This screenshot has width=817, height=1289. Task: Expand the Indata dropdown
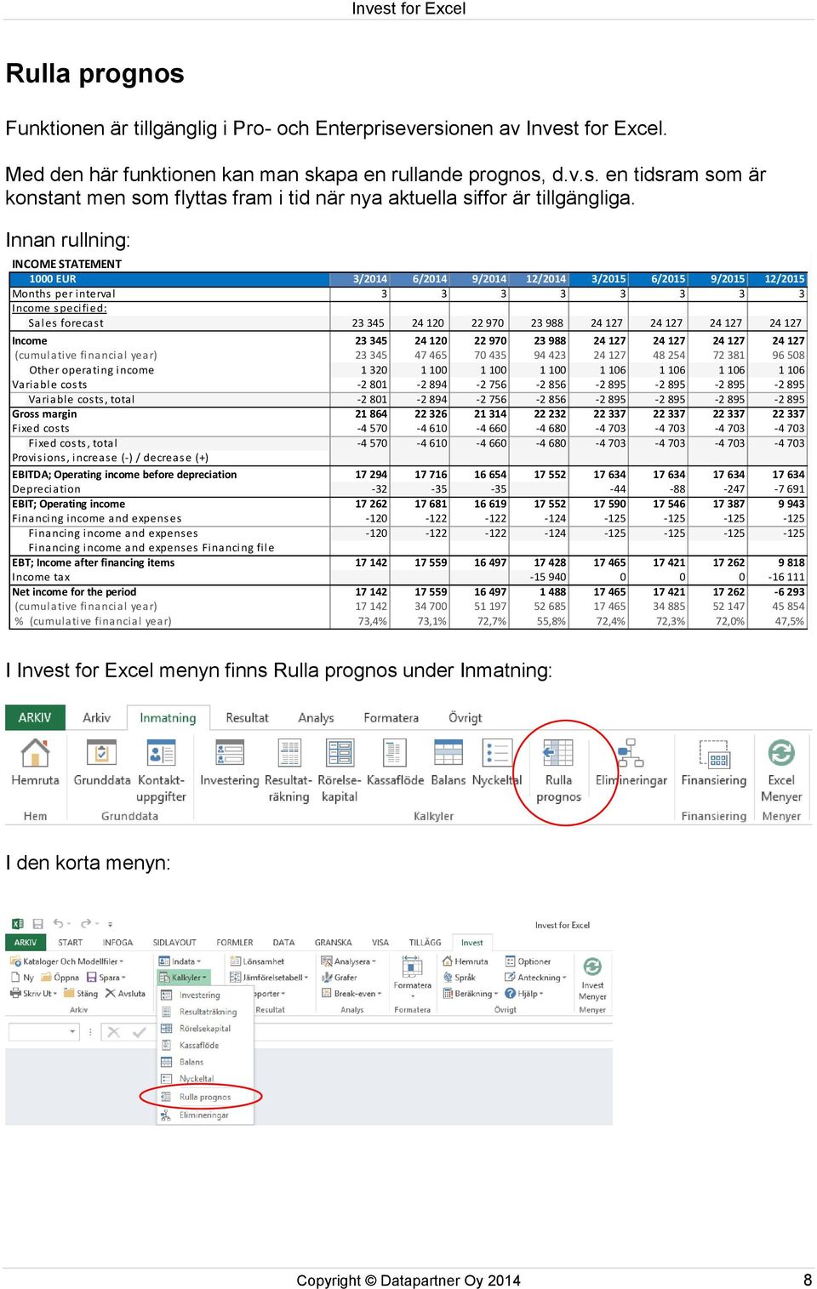180,961
